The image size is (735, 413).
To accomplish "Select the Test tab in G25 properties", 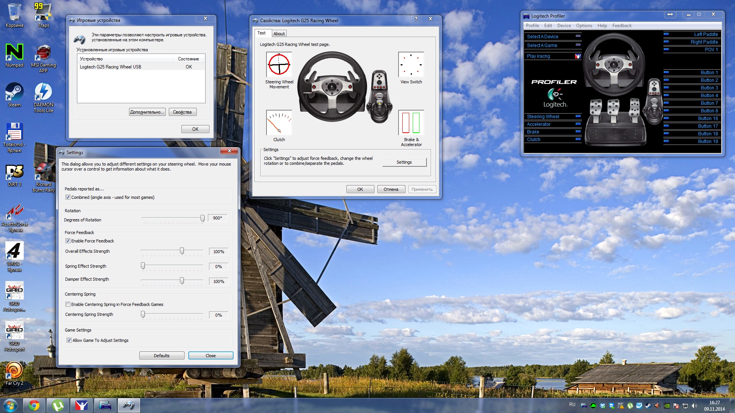I will 262,33.
